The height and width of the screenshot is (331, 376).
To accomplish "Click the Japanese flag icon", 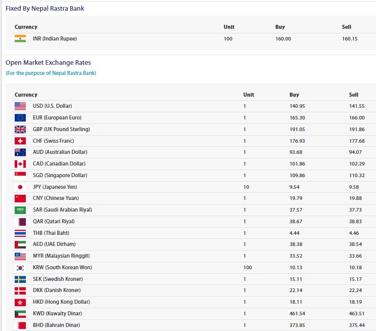I will [x=20, y=187].
